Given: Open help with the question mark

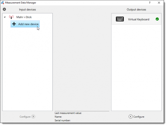Looking at the screenshot, I should pyautogui.click(x=150, y=3).
